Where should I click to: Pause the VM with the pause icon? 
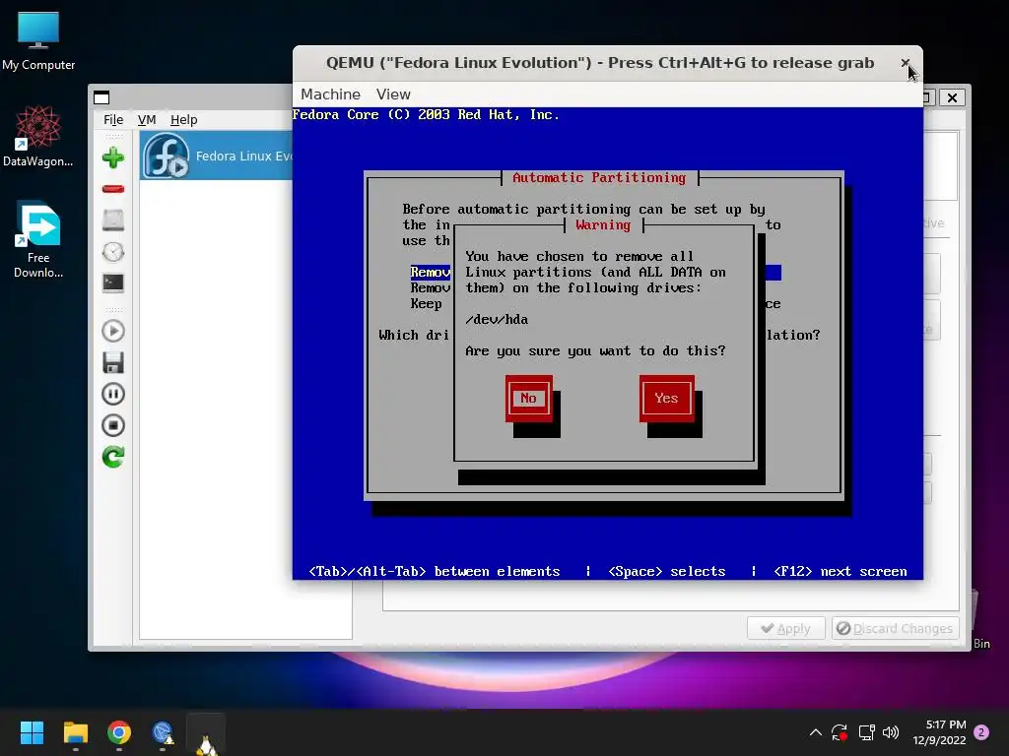[x=113, y=394]
